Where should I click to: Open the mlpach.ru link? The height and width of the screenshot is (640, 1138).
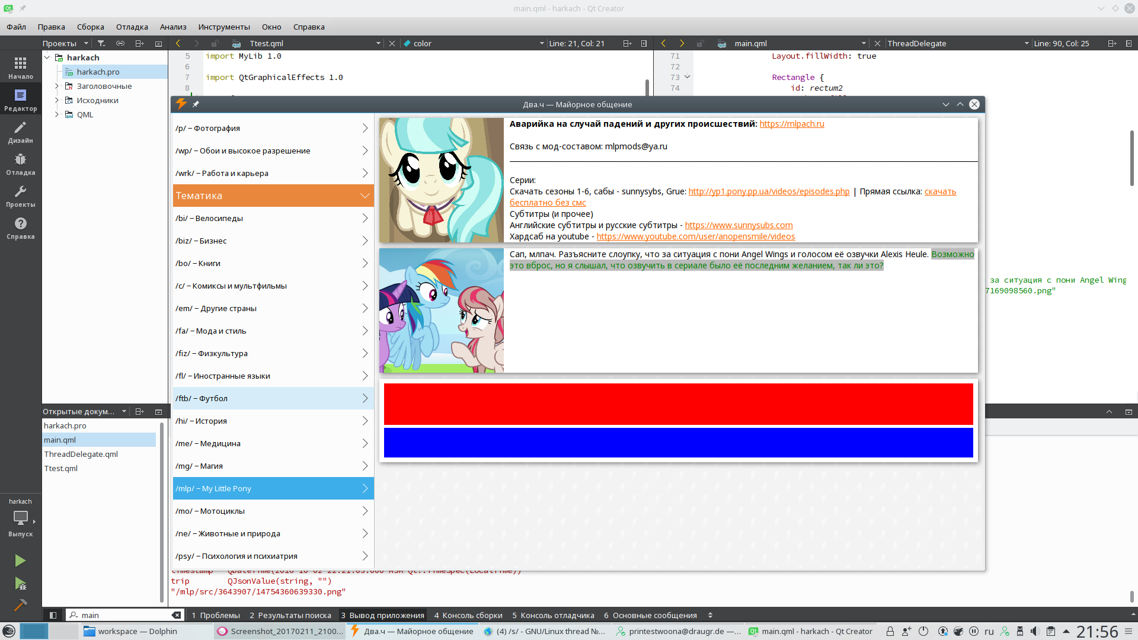(x=792, y=124)
